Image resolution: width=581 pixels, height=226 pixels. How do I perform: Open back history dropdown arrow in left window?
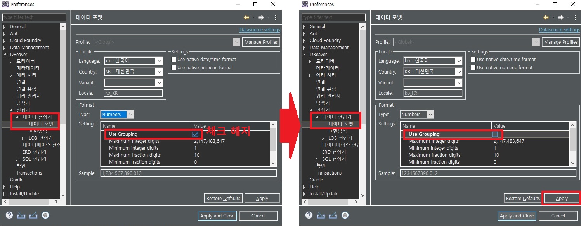254,17
